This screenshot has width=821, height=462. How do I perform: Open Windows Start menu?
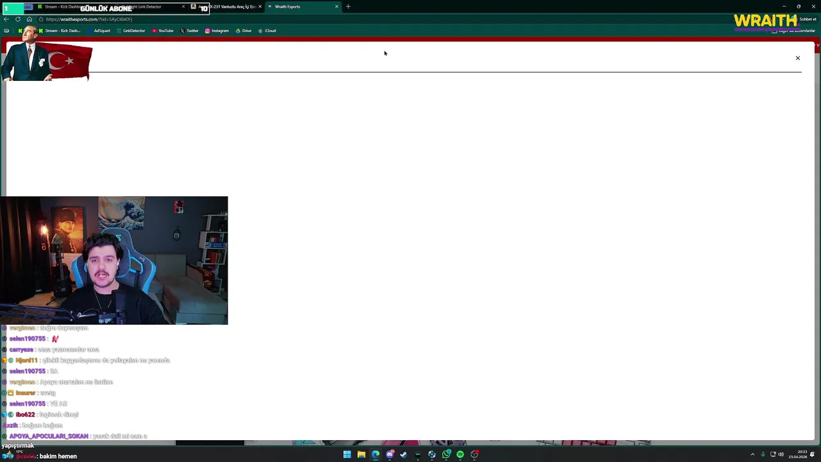pyautogui.click(x=347, y=454)
